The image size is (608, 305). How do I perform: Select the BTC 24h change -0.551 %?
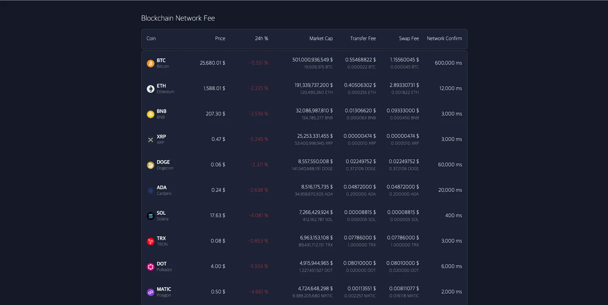[x=259, y=63]
